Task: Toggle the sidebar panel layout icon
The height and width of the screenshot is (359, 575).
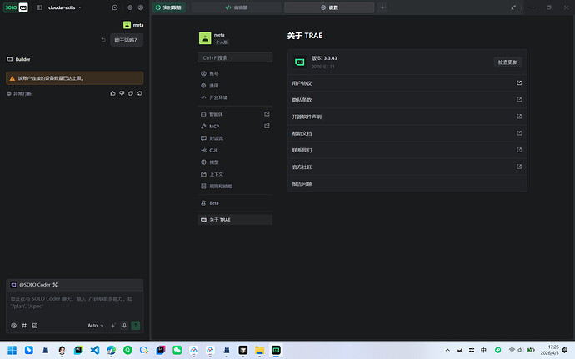Action: tap(39, 7)
